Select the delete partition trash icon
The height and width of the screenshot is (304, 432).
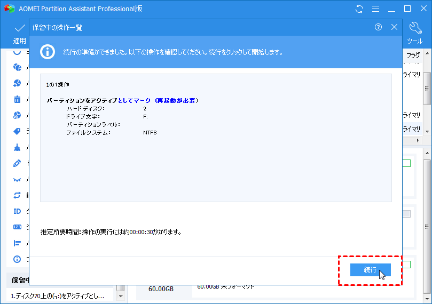click(17, 99)
